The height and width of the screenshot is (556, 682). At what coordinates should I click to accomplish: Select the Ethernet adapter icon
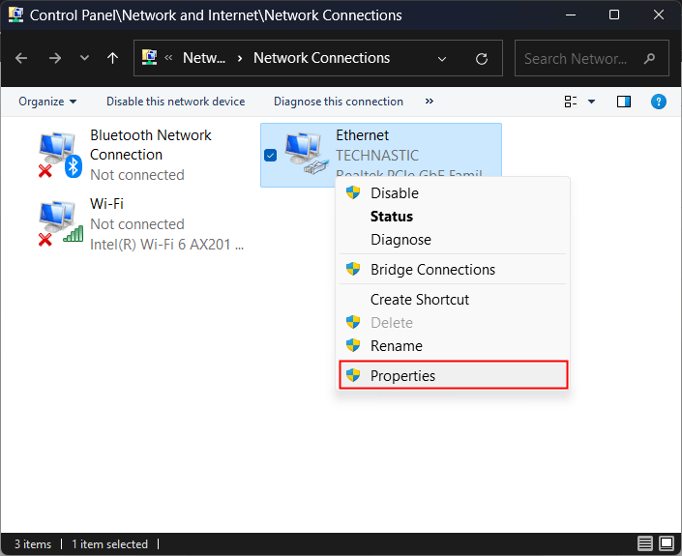point(307,153)
